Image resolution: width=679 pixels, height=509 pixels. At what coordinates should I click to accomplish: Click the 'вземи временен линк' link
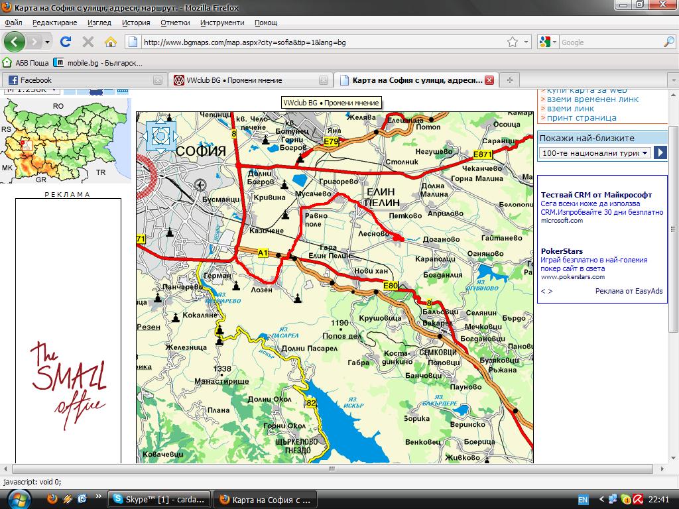[592, 99]
